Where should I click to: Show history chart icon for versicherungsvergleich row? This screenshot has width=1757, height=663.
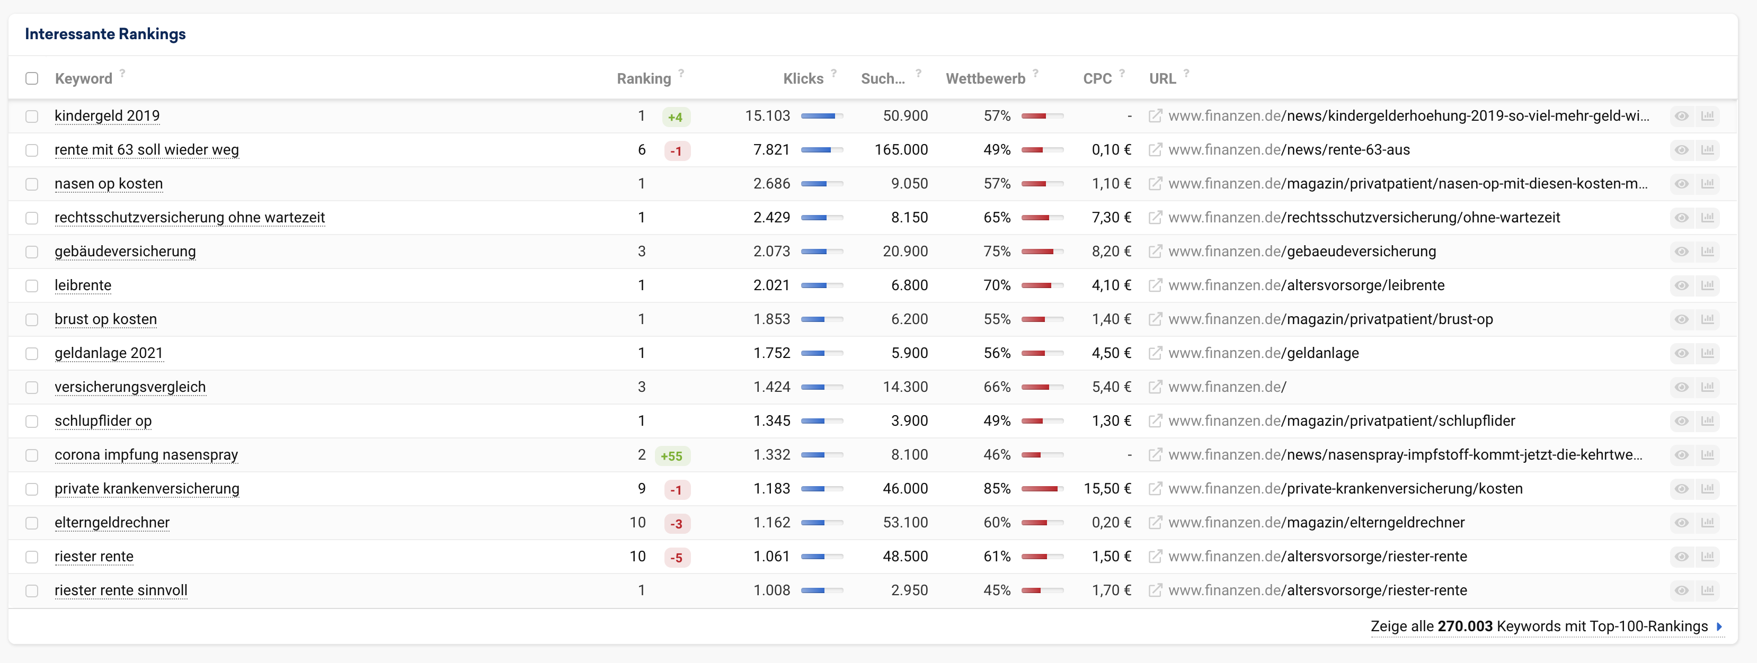(1707, 387)
